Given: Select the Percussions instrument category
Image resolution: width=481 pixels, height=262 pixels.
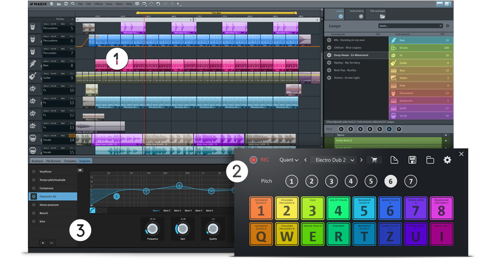Looking at the screenshot, I should pyautogui.click(x=421, y=93).
